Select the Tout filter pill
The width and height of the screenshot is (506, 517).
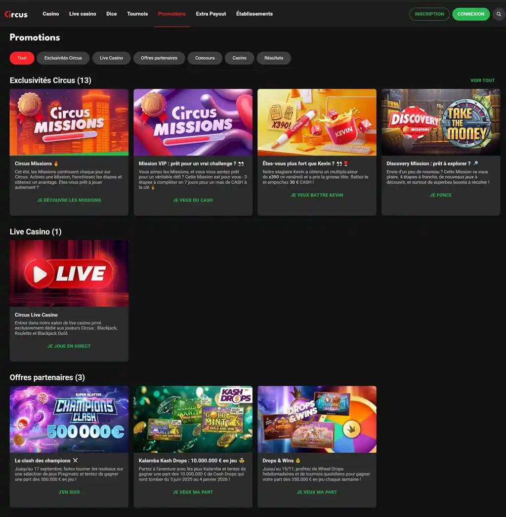coord(22,58)
